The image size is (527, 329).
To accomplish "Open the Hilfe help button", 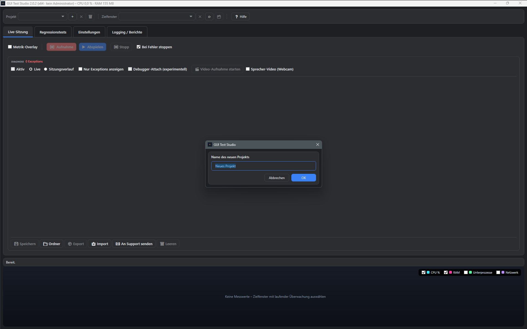I will [x=241, y=17].
